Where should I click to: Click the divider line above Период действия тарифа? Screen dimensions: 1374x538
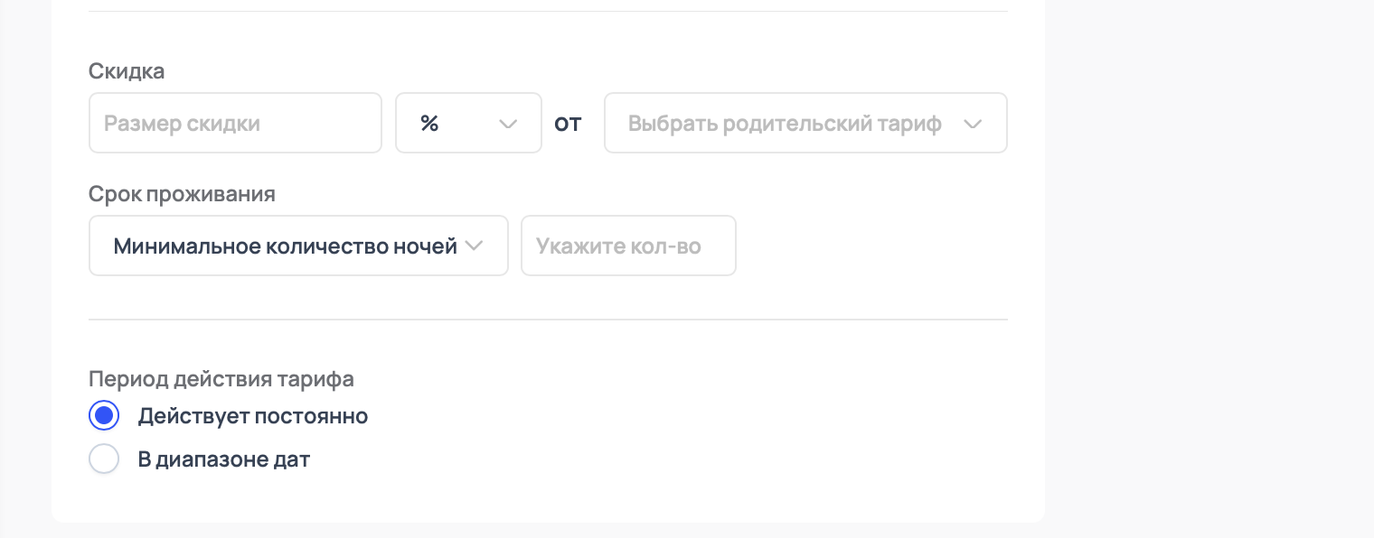548,320
